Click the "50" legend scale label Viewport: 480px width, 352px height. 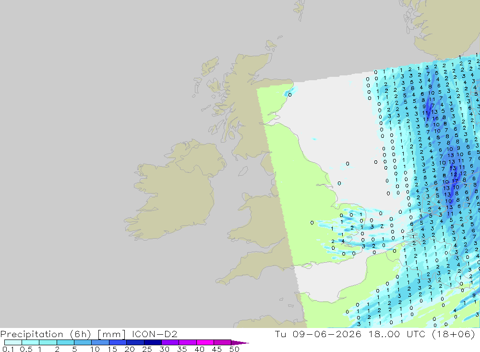[x=234, y=349]
